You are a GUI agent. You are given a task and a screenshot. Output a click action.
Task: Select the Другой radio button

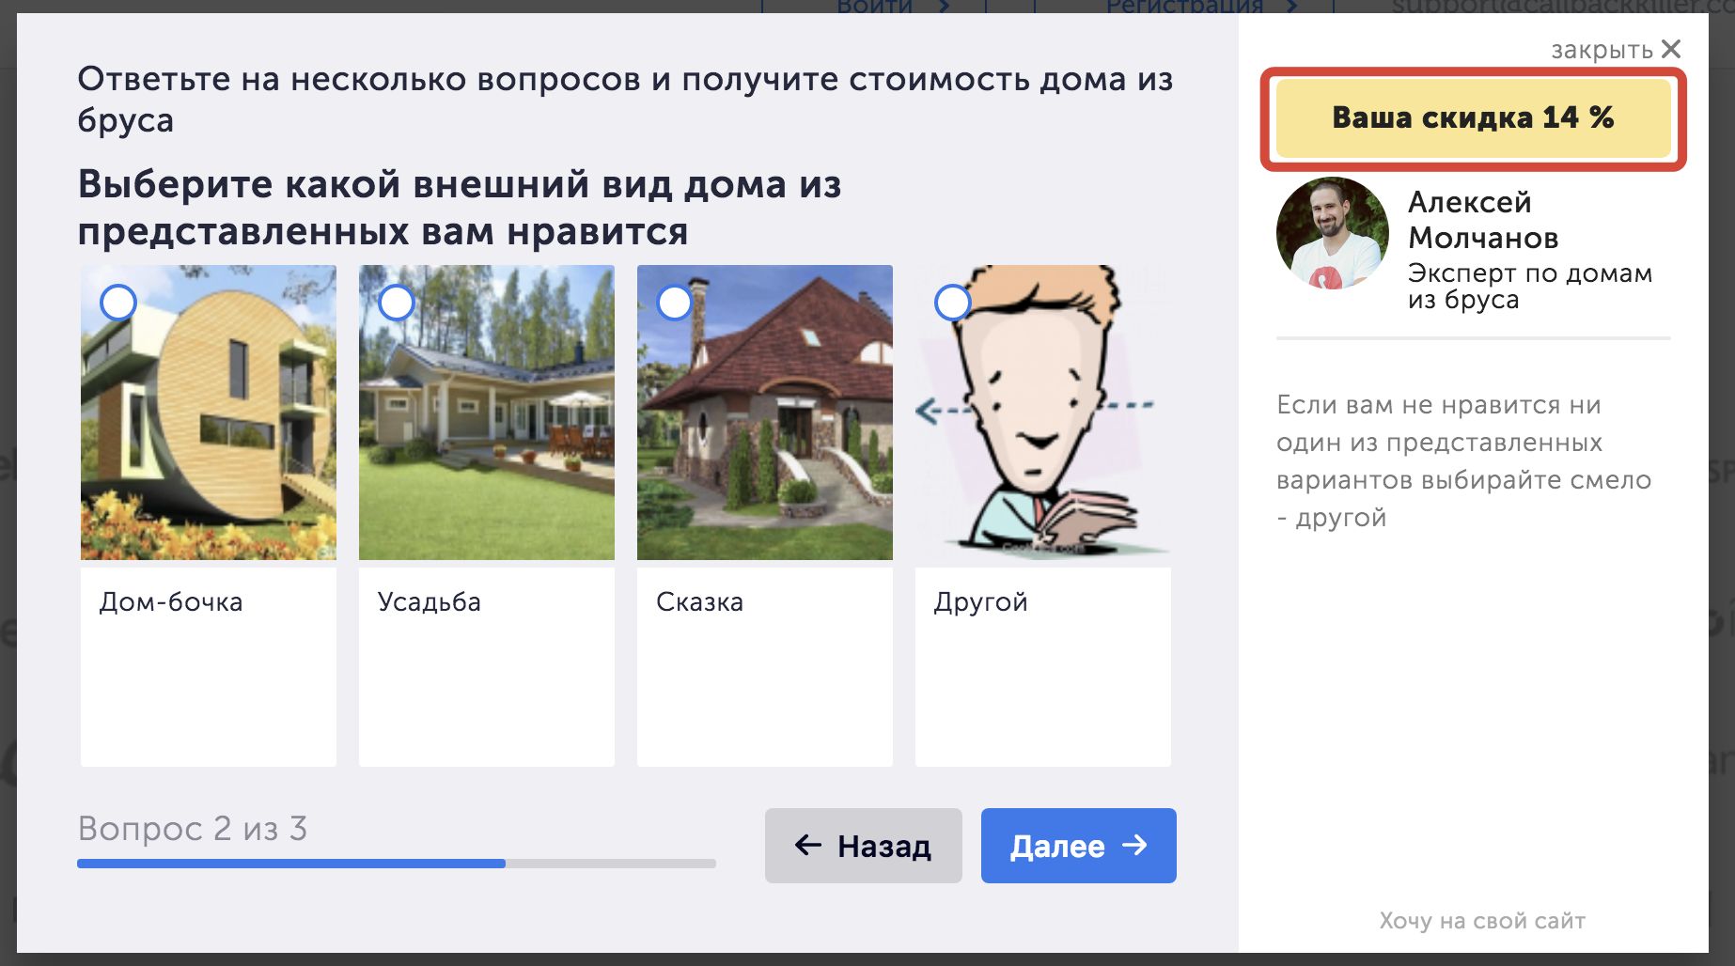pos(953,303)
